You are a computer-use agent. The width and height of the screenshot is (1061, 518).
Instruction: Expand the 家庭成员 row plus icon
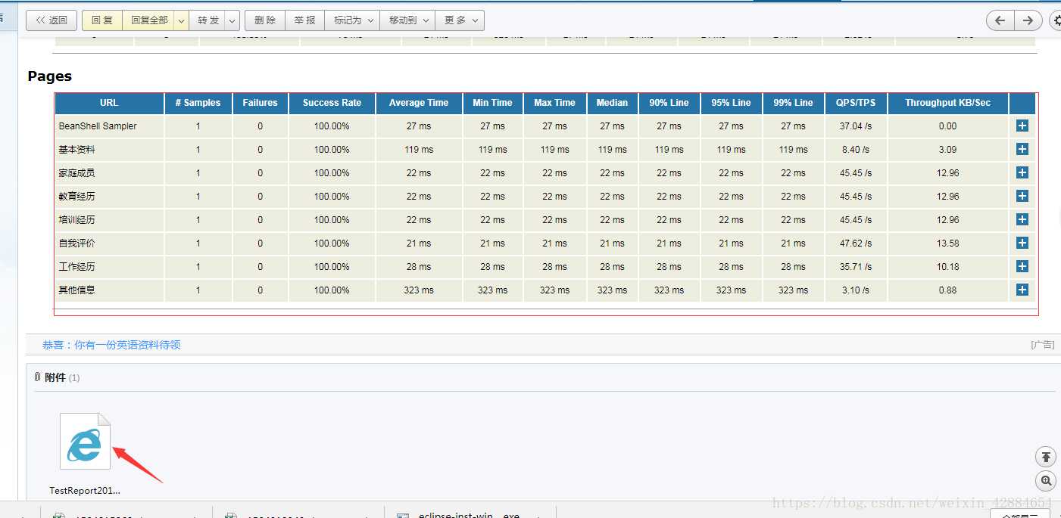pyautogui.click(x=1022, y=173)
